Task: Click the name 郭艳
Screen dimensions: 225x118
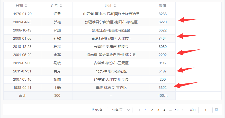Action: click(57, 22)
